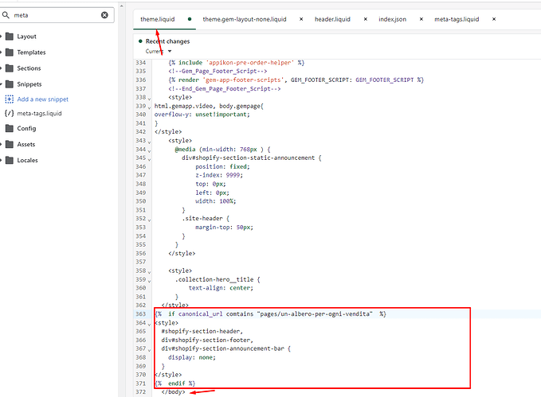Click 'position: fixed;' on line 346
This screenshot has height=397, width=541.
(x=222, y=166)
